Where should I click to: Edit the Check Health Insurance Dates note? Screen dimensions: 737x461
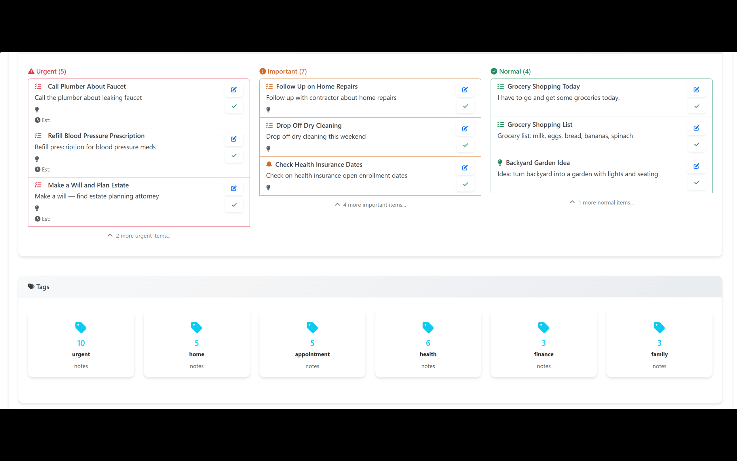tap(465, 168)
